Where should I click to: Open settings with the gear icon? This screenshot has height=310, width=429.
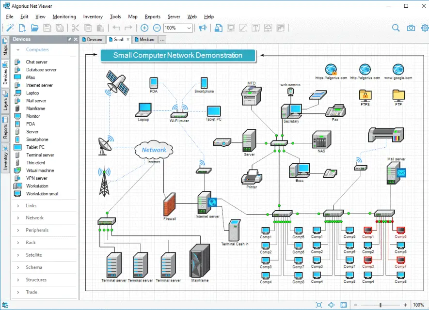click(425, 28)
